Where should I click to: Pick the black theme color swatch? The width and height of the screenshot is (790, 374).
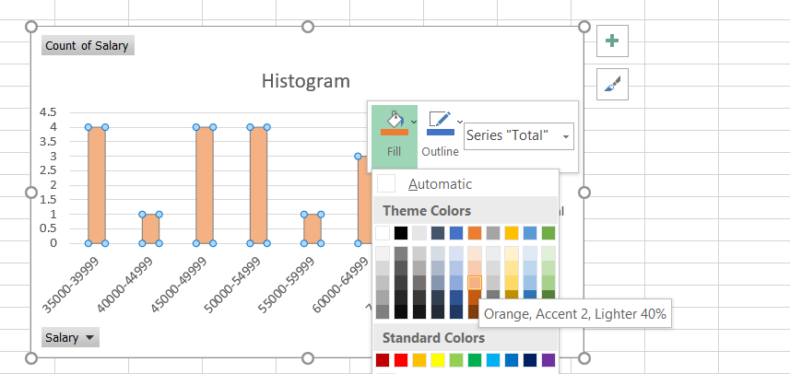click(x=401, y=233)
